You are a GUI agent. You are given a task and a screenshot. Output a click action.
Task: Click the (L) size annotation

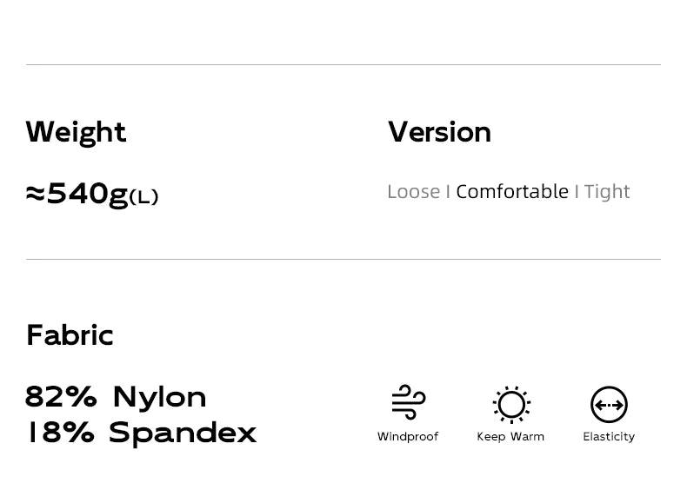click(143, 197)
